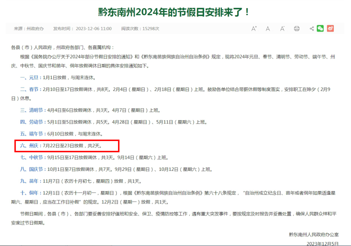Screen dimensions: 351x246
Task: Share the article to Weibo
Action: [x=331, y=29]
